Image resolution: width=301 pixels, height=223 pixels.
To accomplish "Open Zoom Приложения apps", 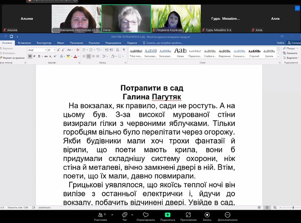I will tap(188, 217).
